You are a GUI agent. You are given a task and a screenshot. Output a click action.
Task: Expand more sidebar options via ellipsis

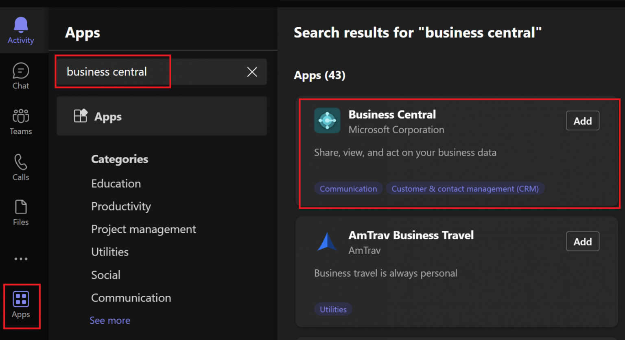tap(21, 259)
